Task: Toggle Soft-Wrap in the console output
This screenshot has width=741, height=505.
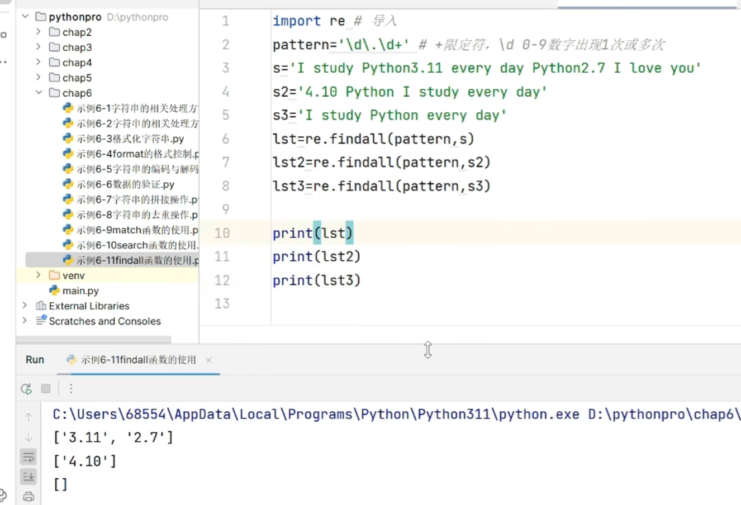Action: tap(28, 457)
